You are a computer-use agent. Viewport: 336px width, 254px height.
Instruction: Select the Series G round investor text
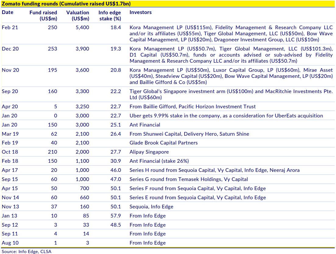tap(189, 179)
